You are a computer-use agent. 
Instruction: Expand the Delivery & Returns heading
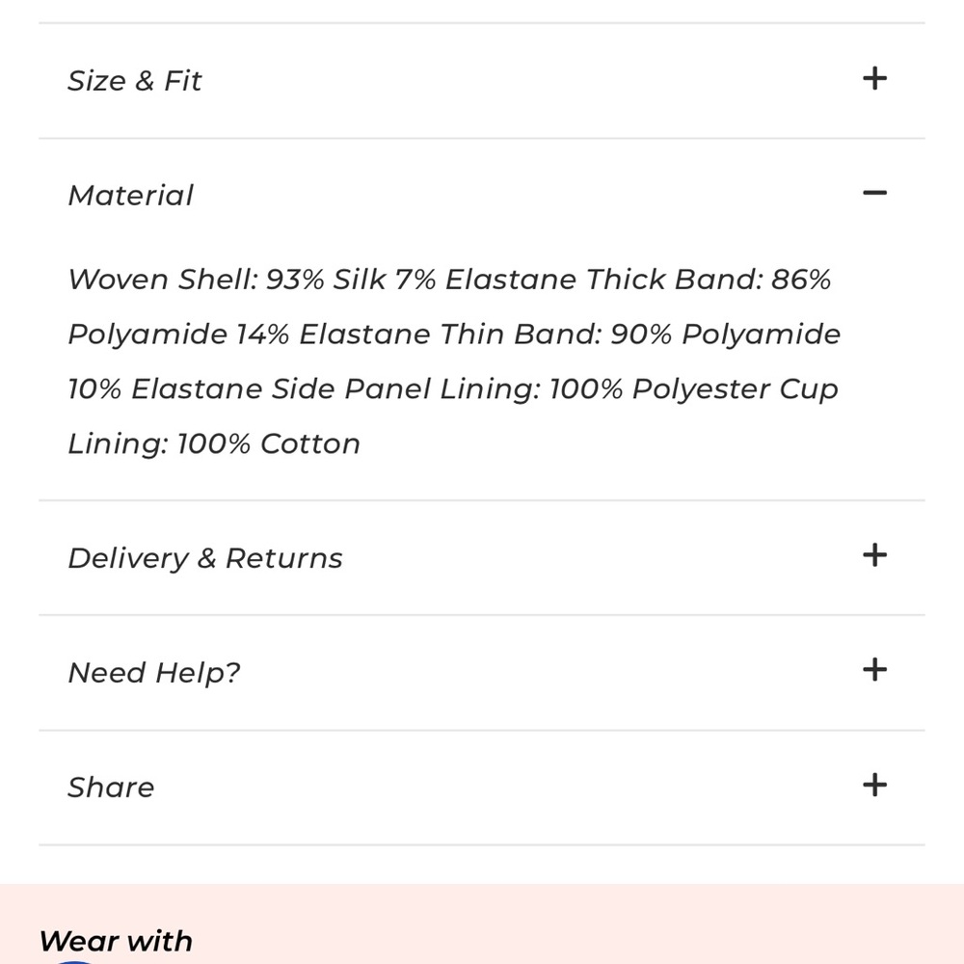click(205, 558)
